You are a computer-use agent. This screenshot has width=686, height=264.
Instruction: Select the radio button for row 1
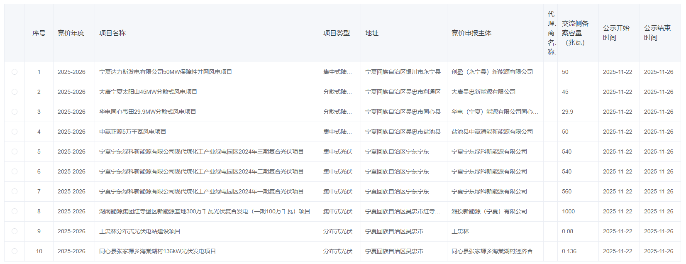pos(15,72)
